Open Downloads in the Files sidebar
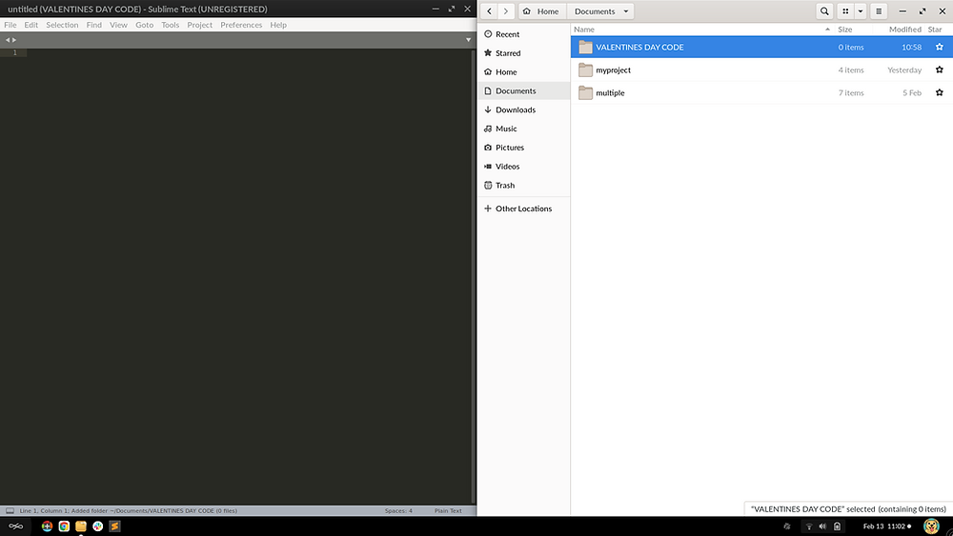Screen dimensions: 953x536 coord(524,109)
